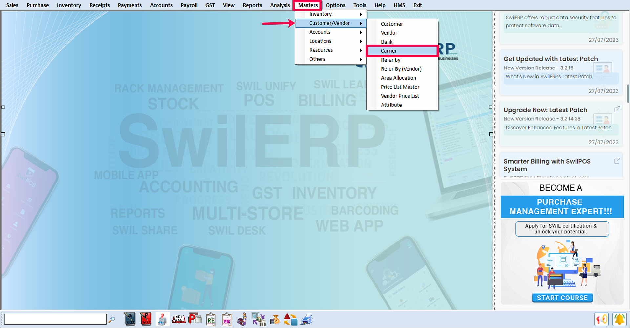
Task: Expand the Inventory submenu arrow under Masters
Action: coord(361,14)
